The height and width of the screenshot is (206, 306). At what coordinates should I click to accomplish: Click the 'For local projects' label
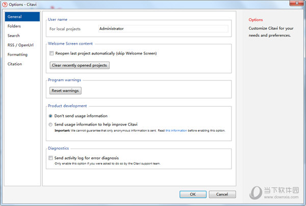coord(65,29)
